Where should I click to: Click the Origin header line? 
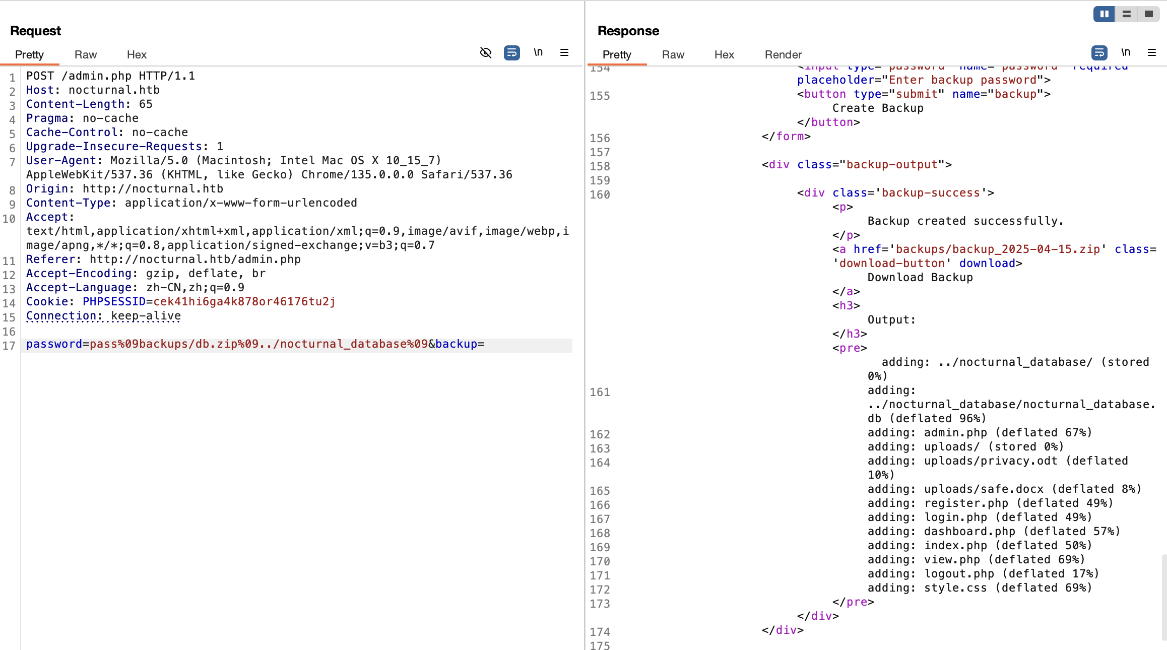pyautogui.click(x=124, y=189)
